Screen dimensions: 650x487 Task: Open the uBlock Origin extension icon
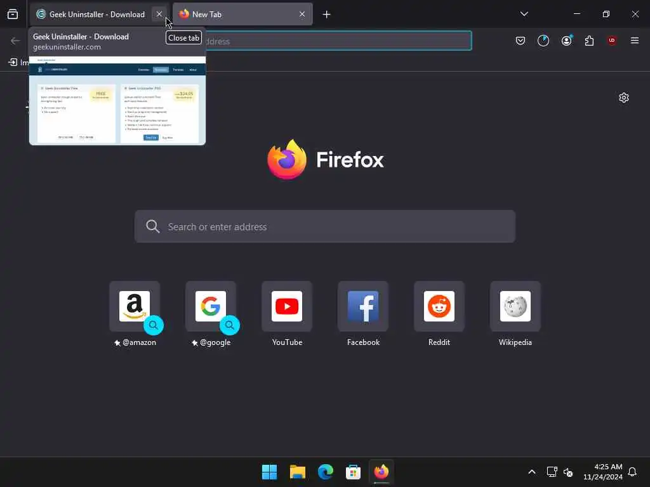pos(612,41)
